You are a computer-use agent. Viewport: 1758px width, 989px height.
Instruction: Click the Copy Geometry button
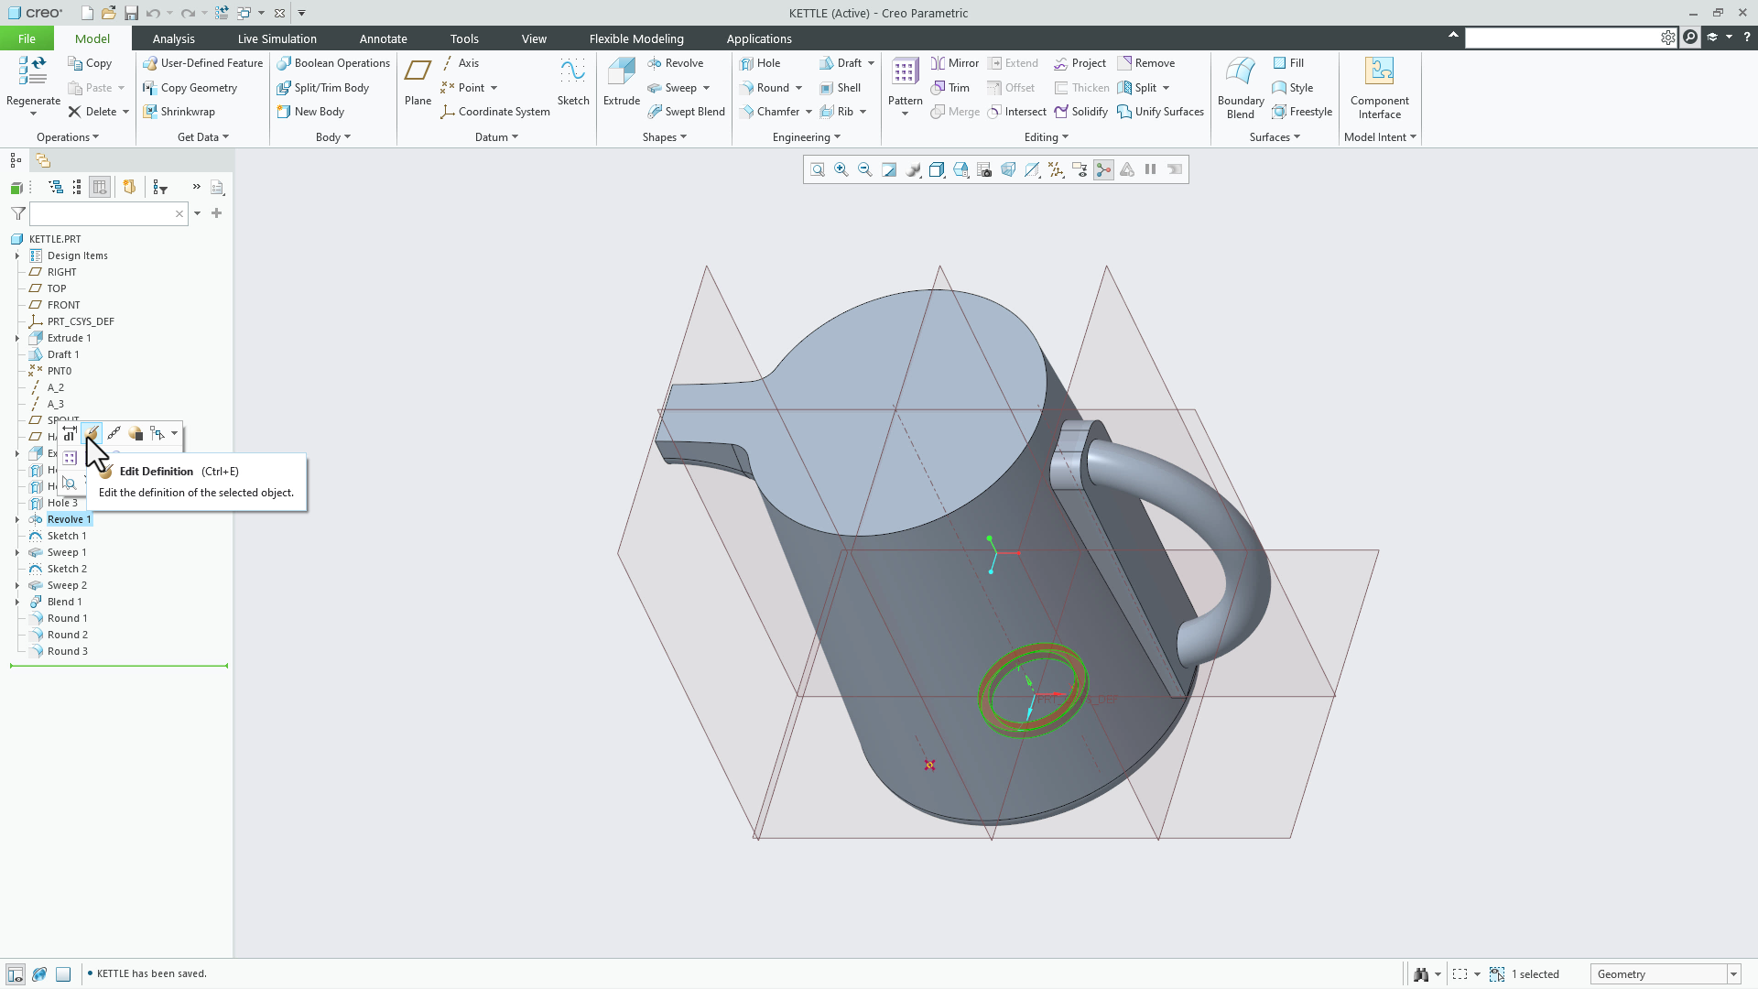(x=190, y=88)
